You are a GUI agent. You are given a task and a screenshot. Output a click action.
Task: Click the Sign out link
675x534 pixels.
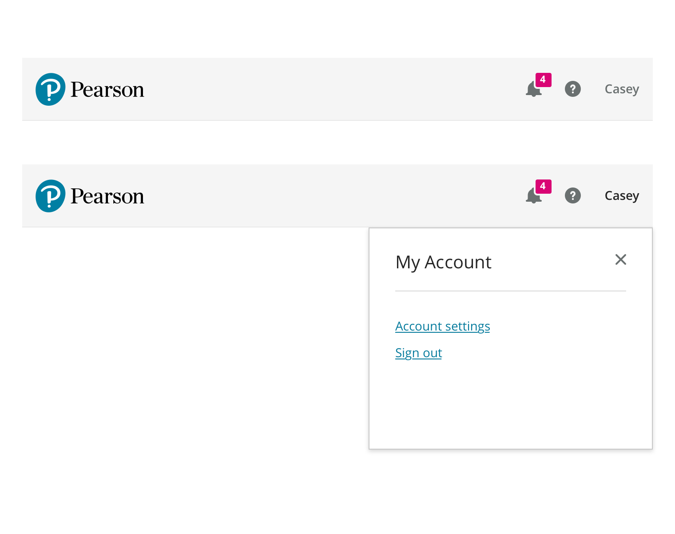point(418,353)
